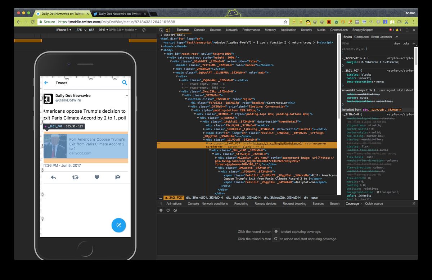This screenshot has height=280, width=432.
Task: Toggle the :hov element state panel
Action: (x=397, y=44)
